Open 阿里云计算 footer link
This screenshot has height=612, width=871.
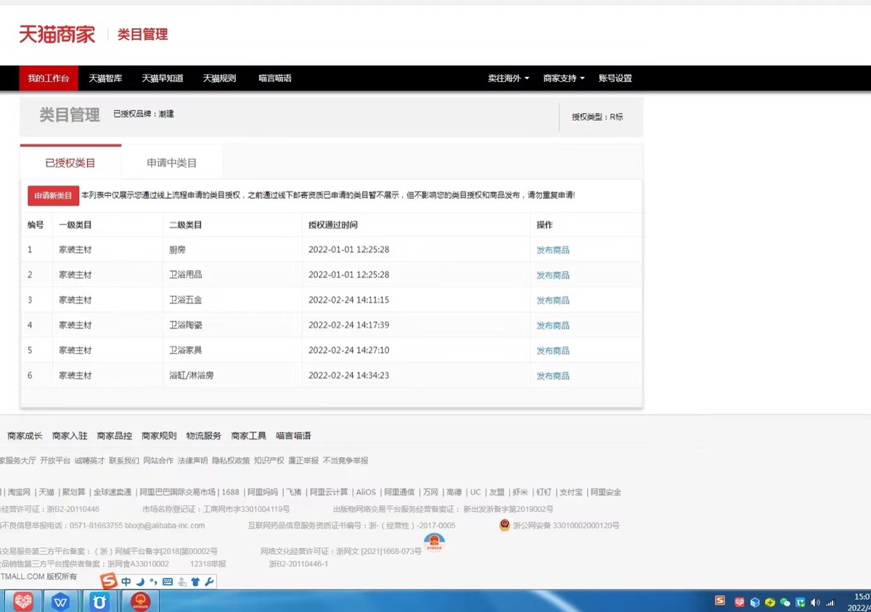click(329, 492)
